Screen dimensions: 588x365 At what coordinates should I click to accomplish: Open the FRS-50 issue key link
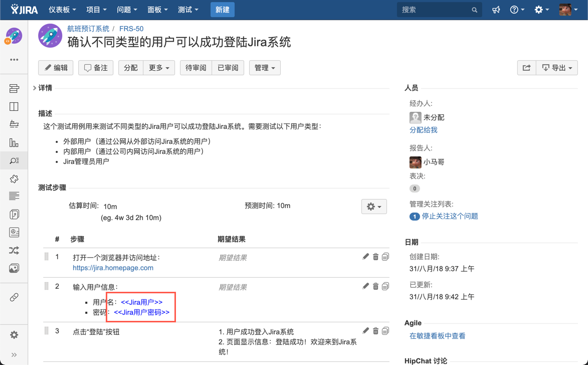[131, 29]
